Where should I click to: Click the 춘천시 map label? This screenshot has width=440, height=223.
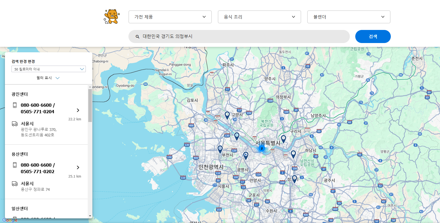[417, 58]
